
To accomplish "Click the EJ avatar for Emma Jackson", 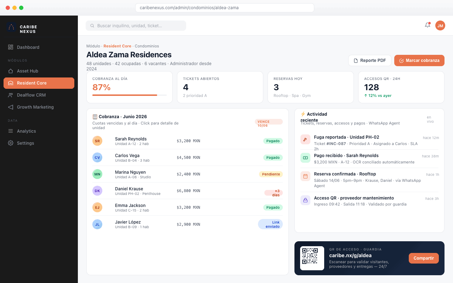I will (x=97, y=207).
